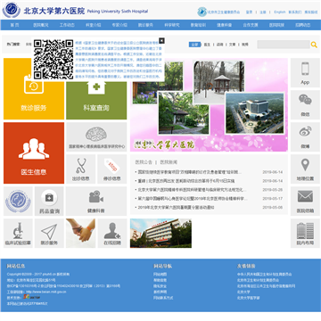Open the brain research center tile
The width and height of the screenshot is (321, 321).
[96, 137]
